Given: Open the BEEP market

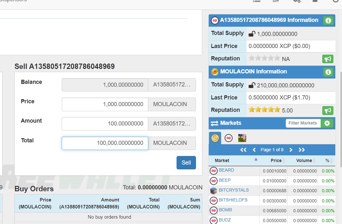Looking at the screenshot, I should point(225,180).
